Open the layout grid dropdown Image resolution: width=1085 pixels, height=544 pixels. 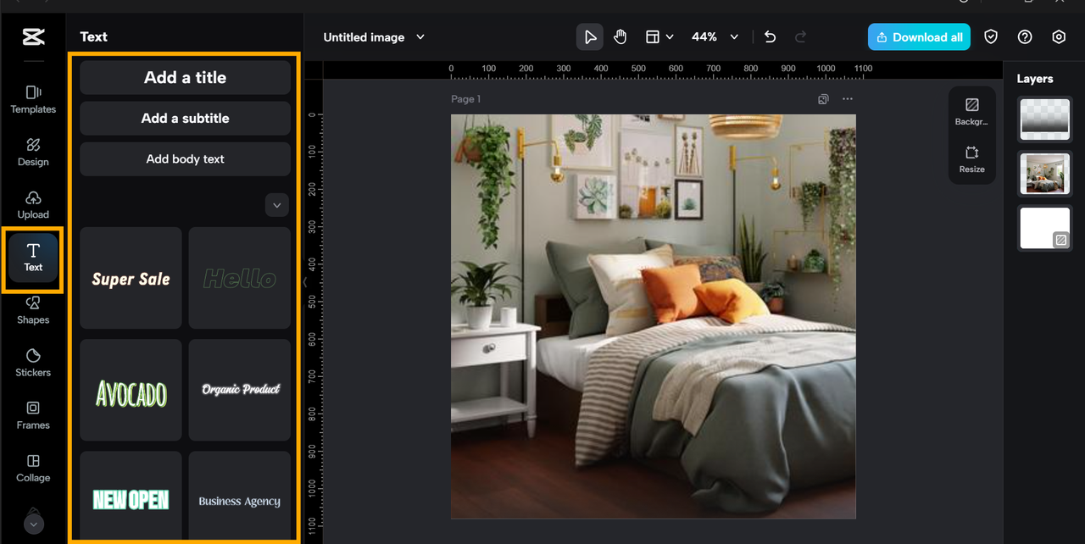tap(659, 37)
